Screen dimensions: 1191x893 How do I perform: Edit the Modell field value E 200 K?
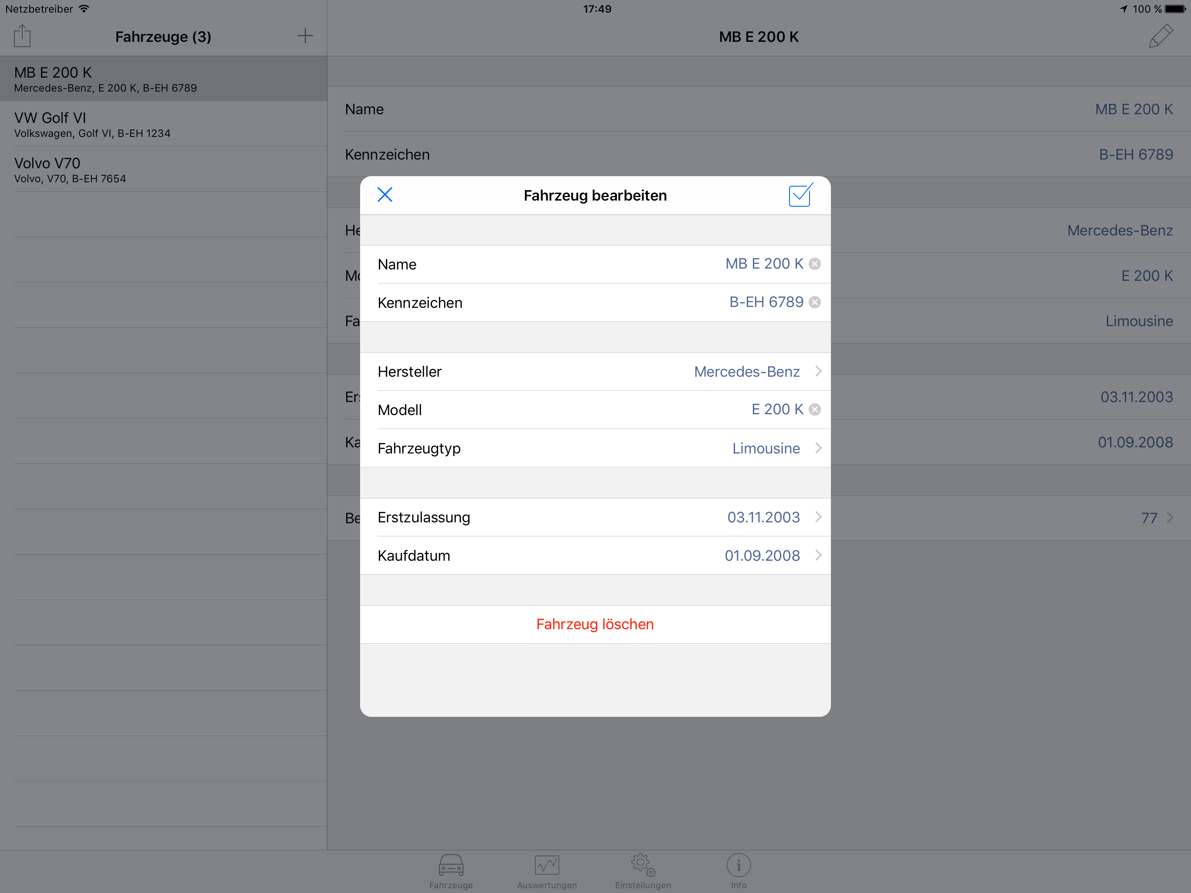point(777,409)
